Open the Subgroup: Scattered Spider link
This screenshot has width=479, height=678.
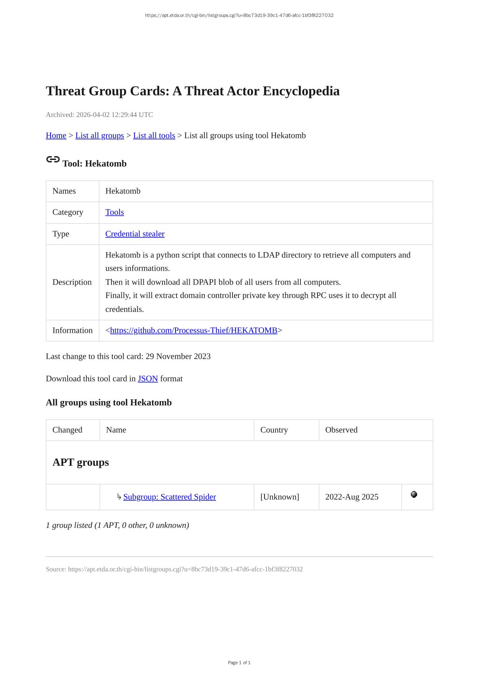click(169, 497)
